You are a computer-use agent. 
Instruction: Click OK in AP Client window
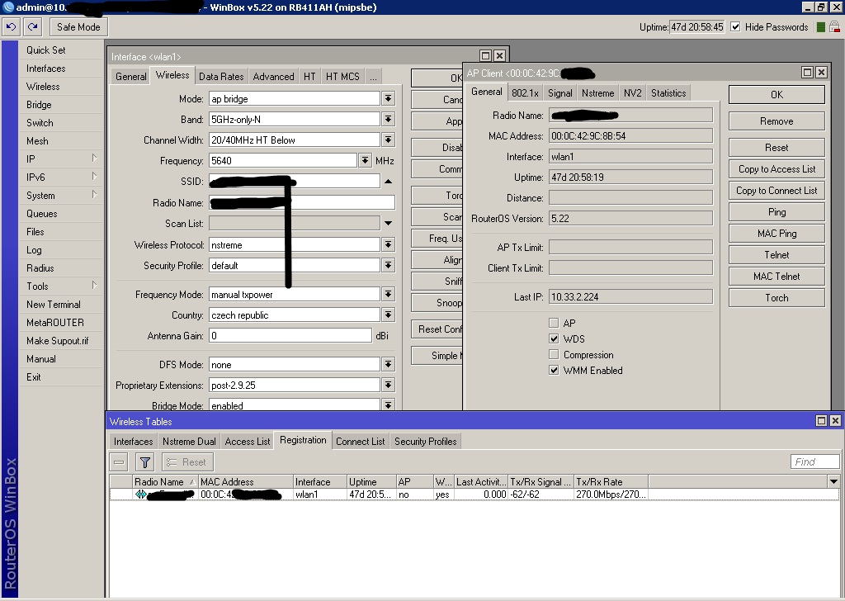777,94
